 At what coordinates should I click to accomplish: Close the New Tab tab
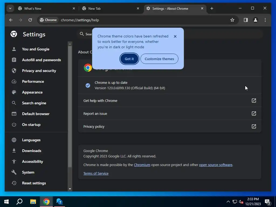click(x=138, y=8)
